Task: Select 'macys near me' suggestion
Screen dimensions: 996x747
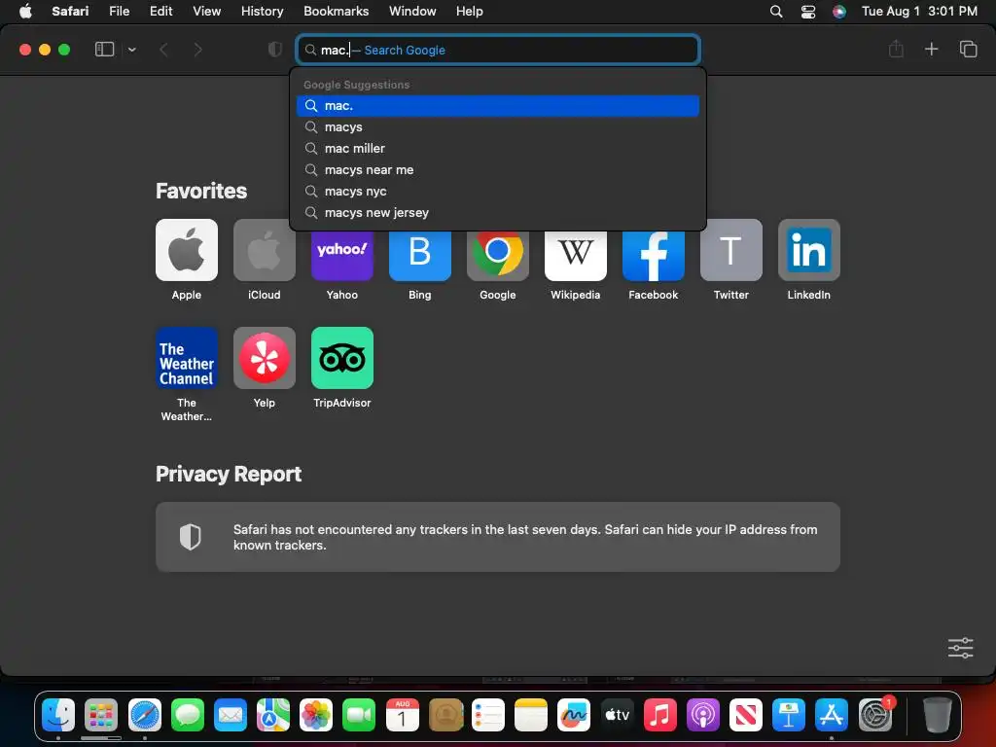Action: [498, 170]
